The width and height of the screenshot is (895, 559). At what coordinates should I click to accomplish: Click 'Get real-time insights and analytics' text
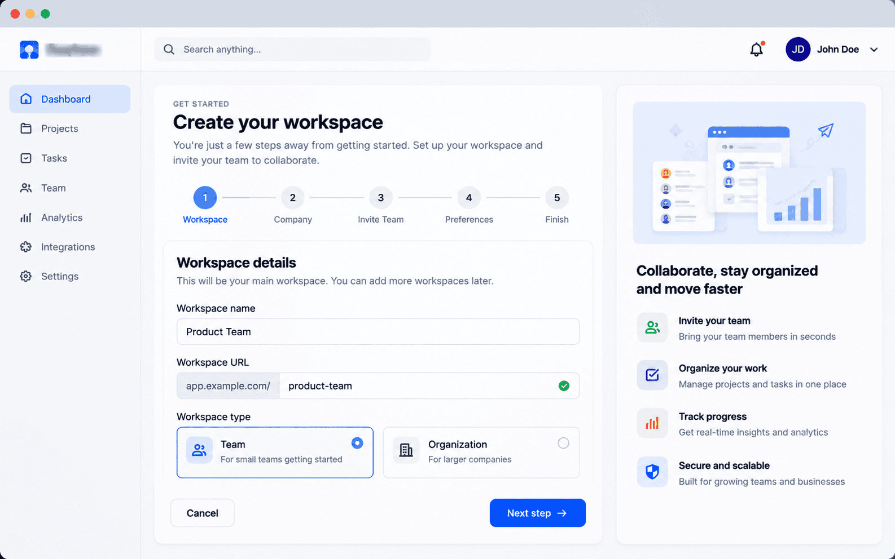(753, 432)
